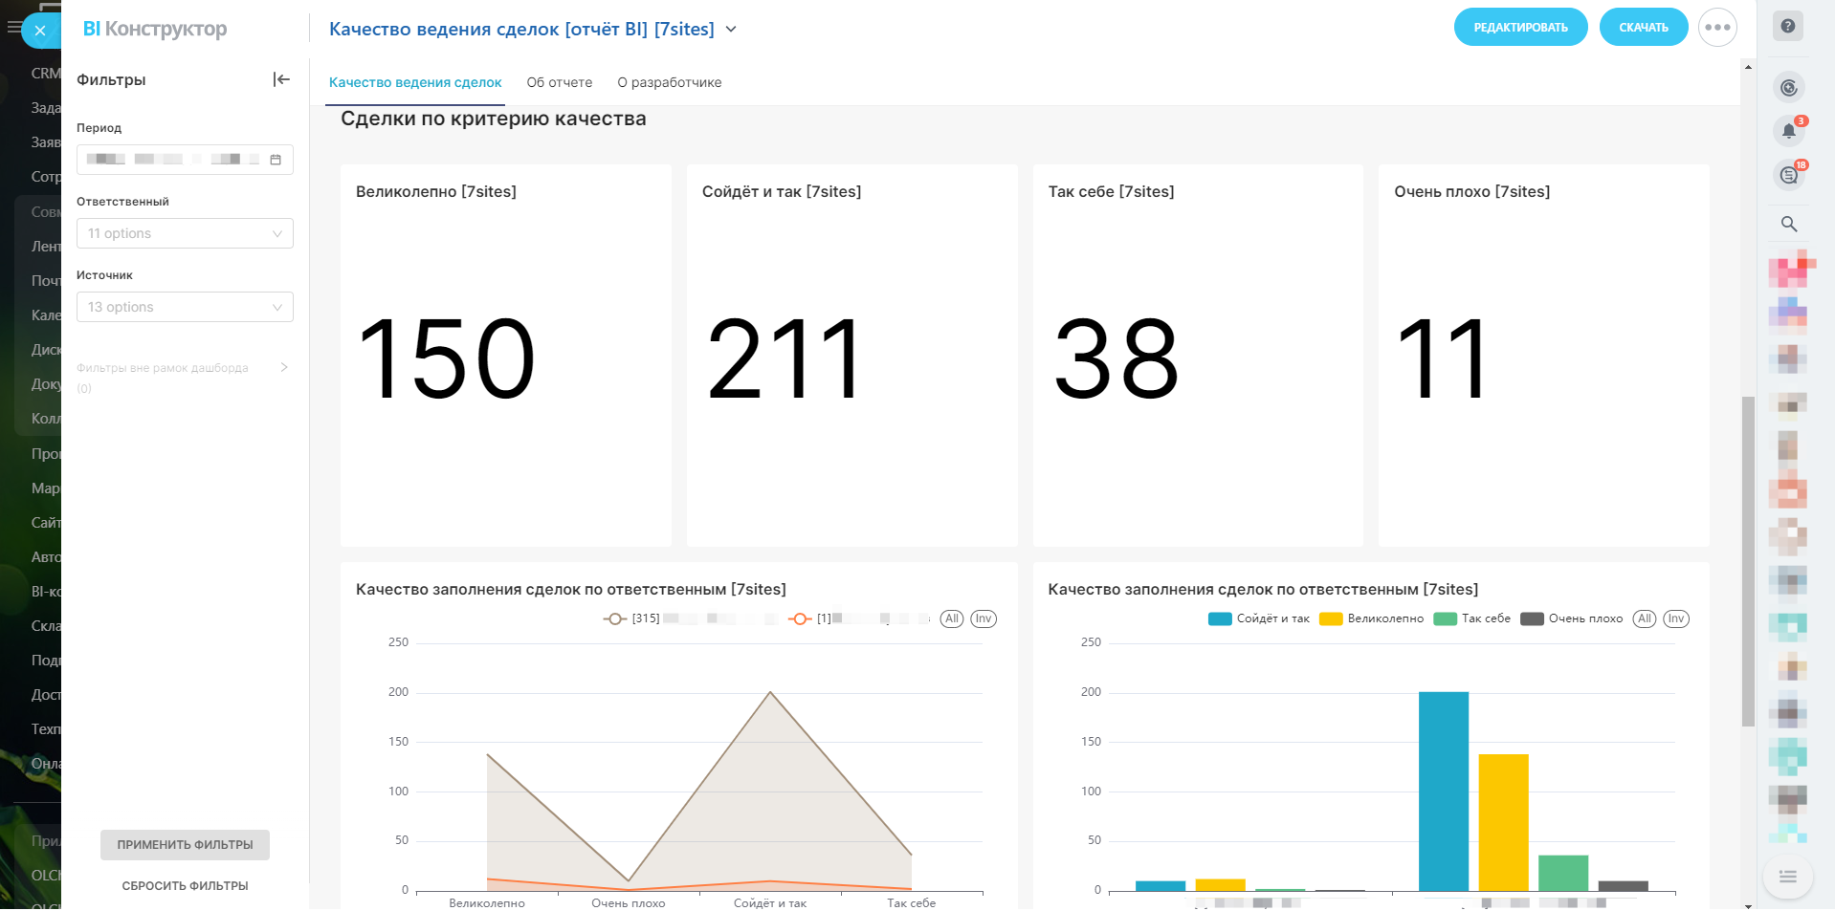Click the calendar icon in Период field
The image size is (1835, 911).
pyautogui.click(x=276, y=160)
